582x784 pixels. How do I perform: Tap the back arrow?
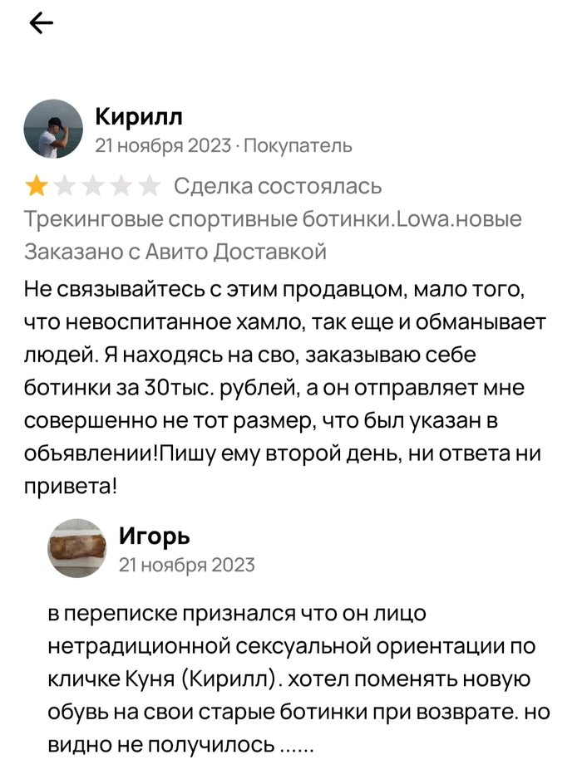(41, 24)
